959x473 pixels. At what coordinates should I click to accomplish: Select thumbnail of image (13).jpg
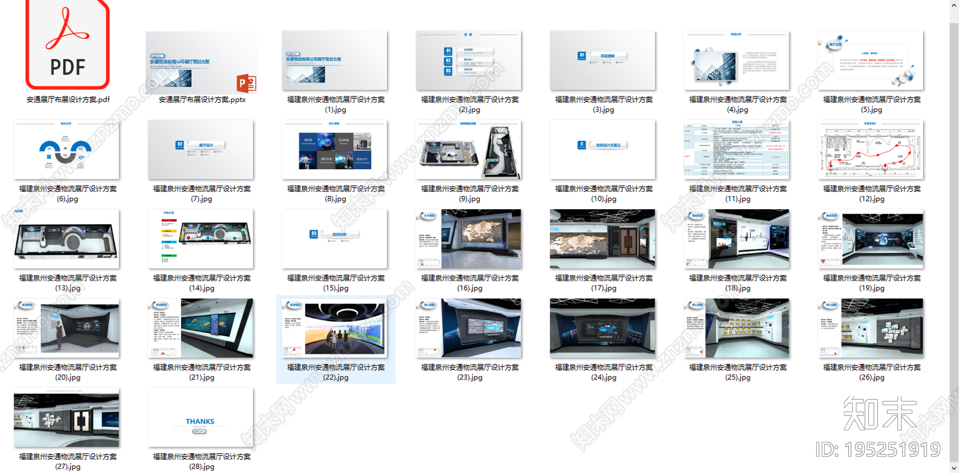[x=67, y=239]
